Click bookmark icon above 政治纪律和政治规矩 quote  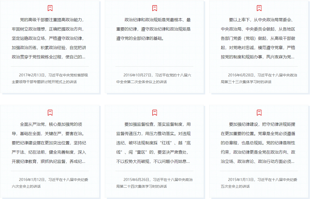[155, 8]
